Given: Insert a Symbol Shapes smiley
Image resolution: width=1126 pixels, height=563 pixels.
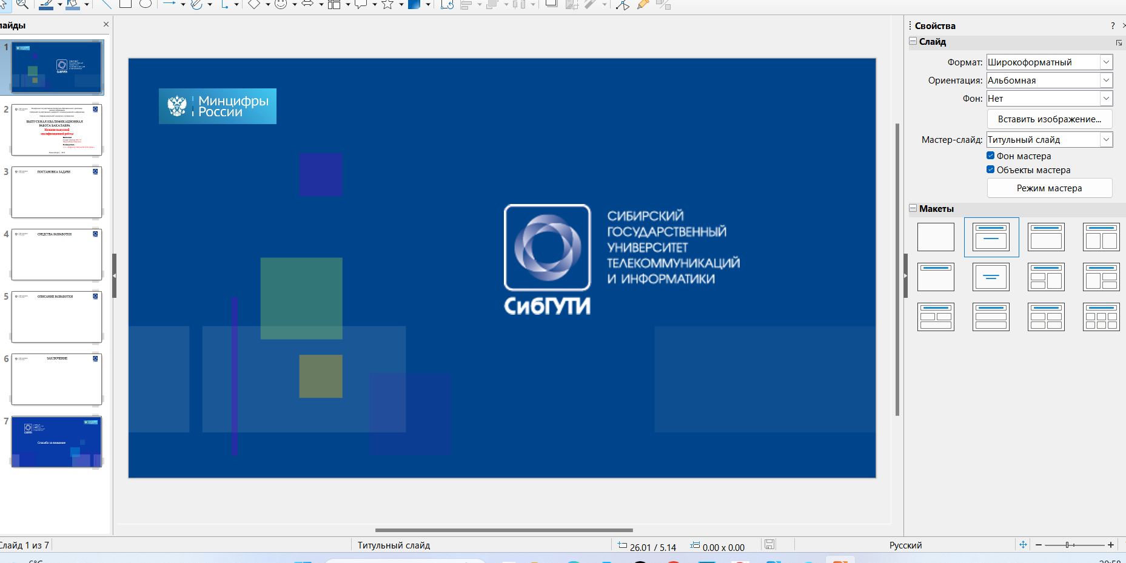Looking at the screenshot, I should [281, 4].
